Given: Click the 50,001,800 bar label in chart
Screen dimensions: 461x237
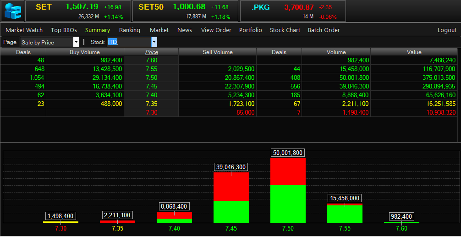Looking at the screenshot, I should (288, 153).
